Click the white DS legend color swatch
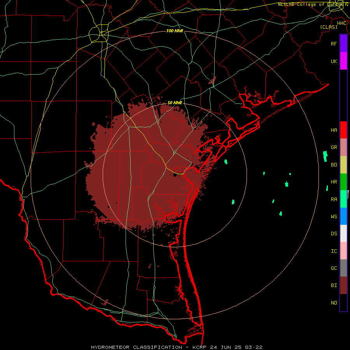The width and height of the screenshot is (350, 350). tap(343, 233)
